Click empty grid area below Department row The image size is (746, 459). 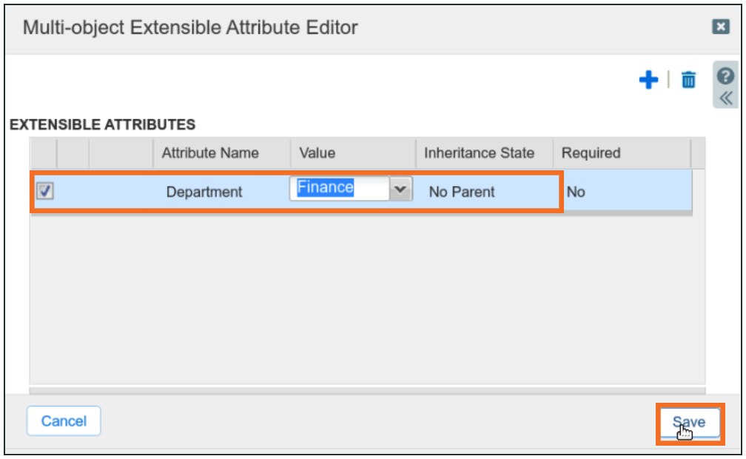pyautogui.click(x=366, y=296)
